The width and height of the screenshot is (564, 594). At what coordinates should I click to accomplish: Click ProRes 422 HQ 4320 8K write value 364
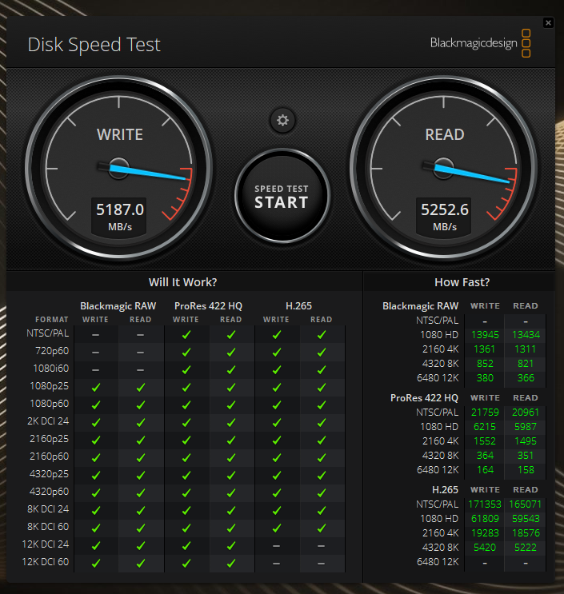point(485,456)
